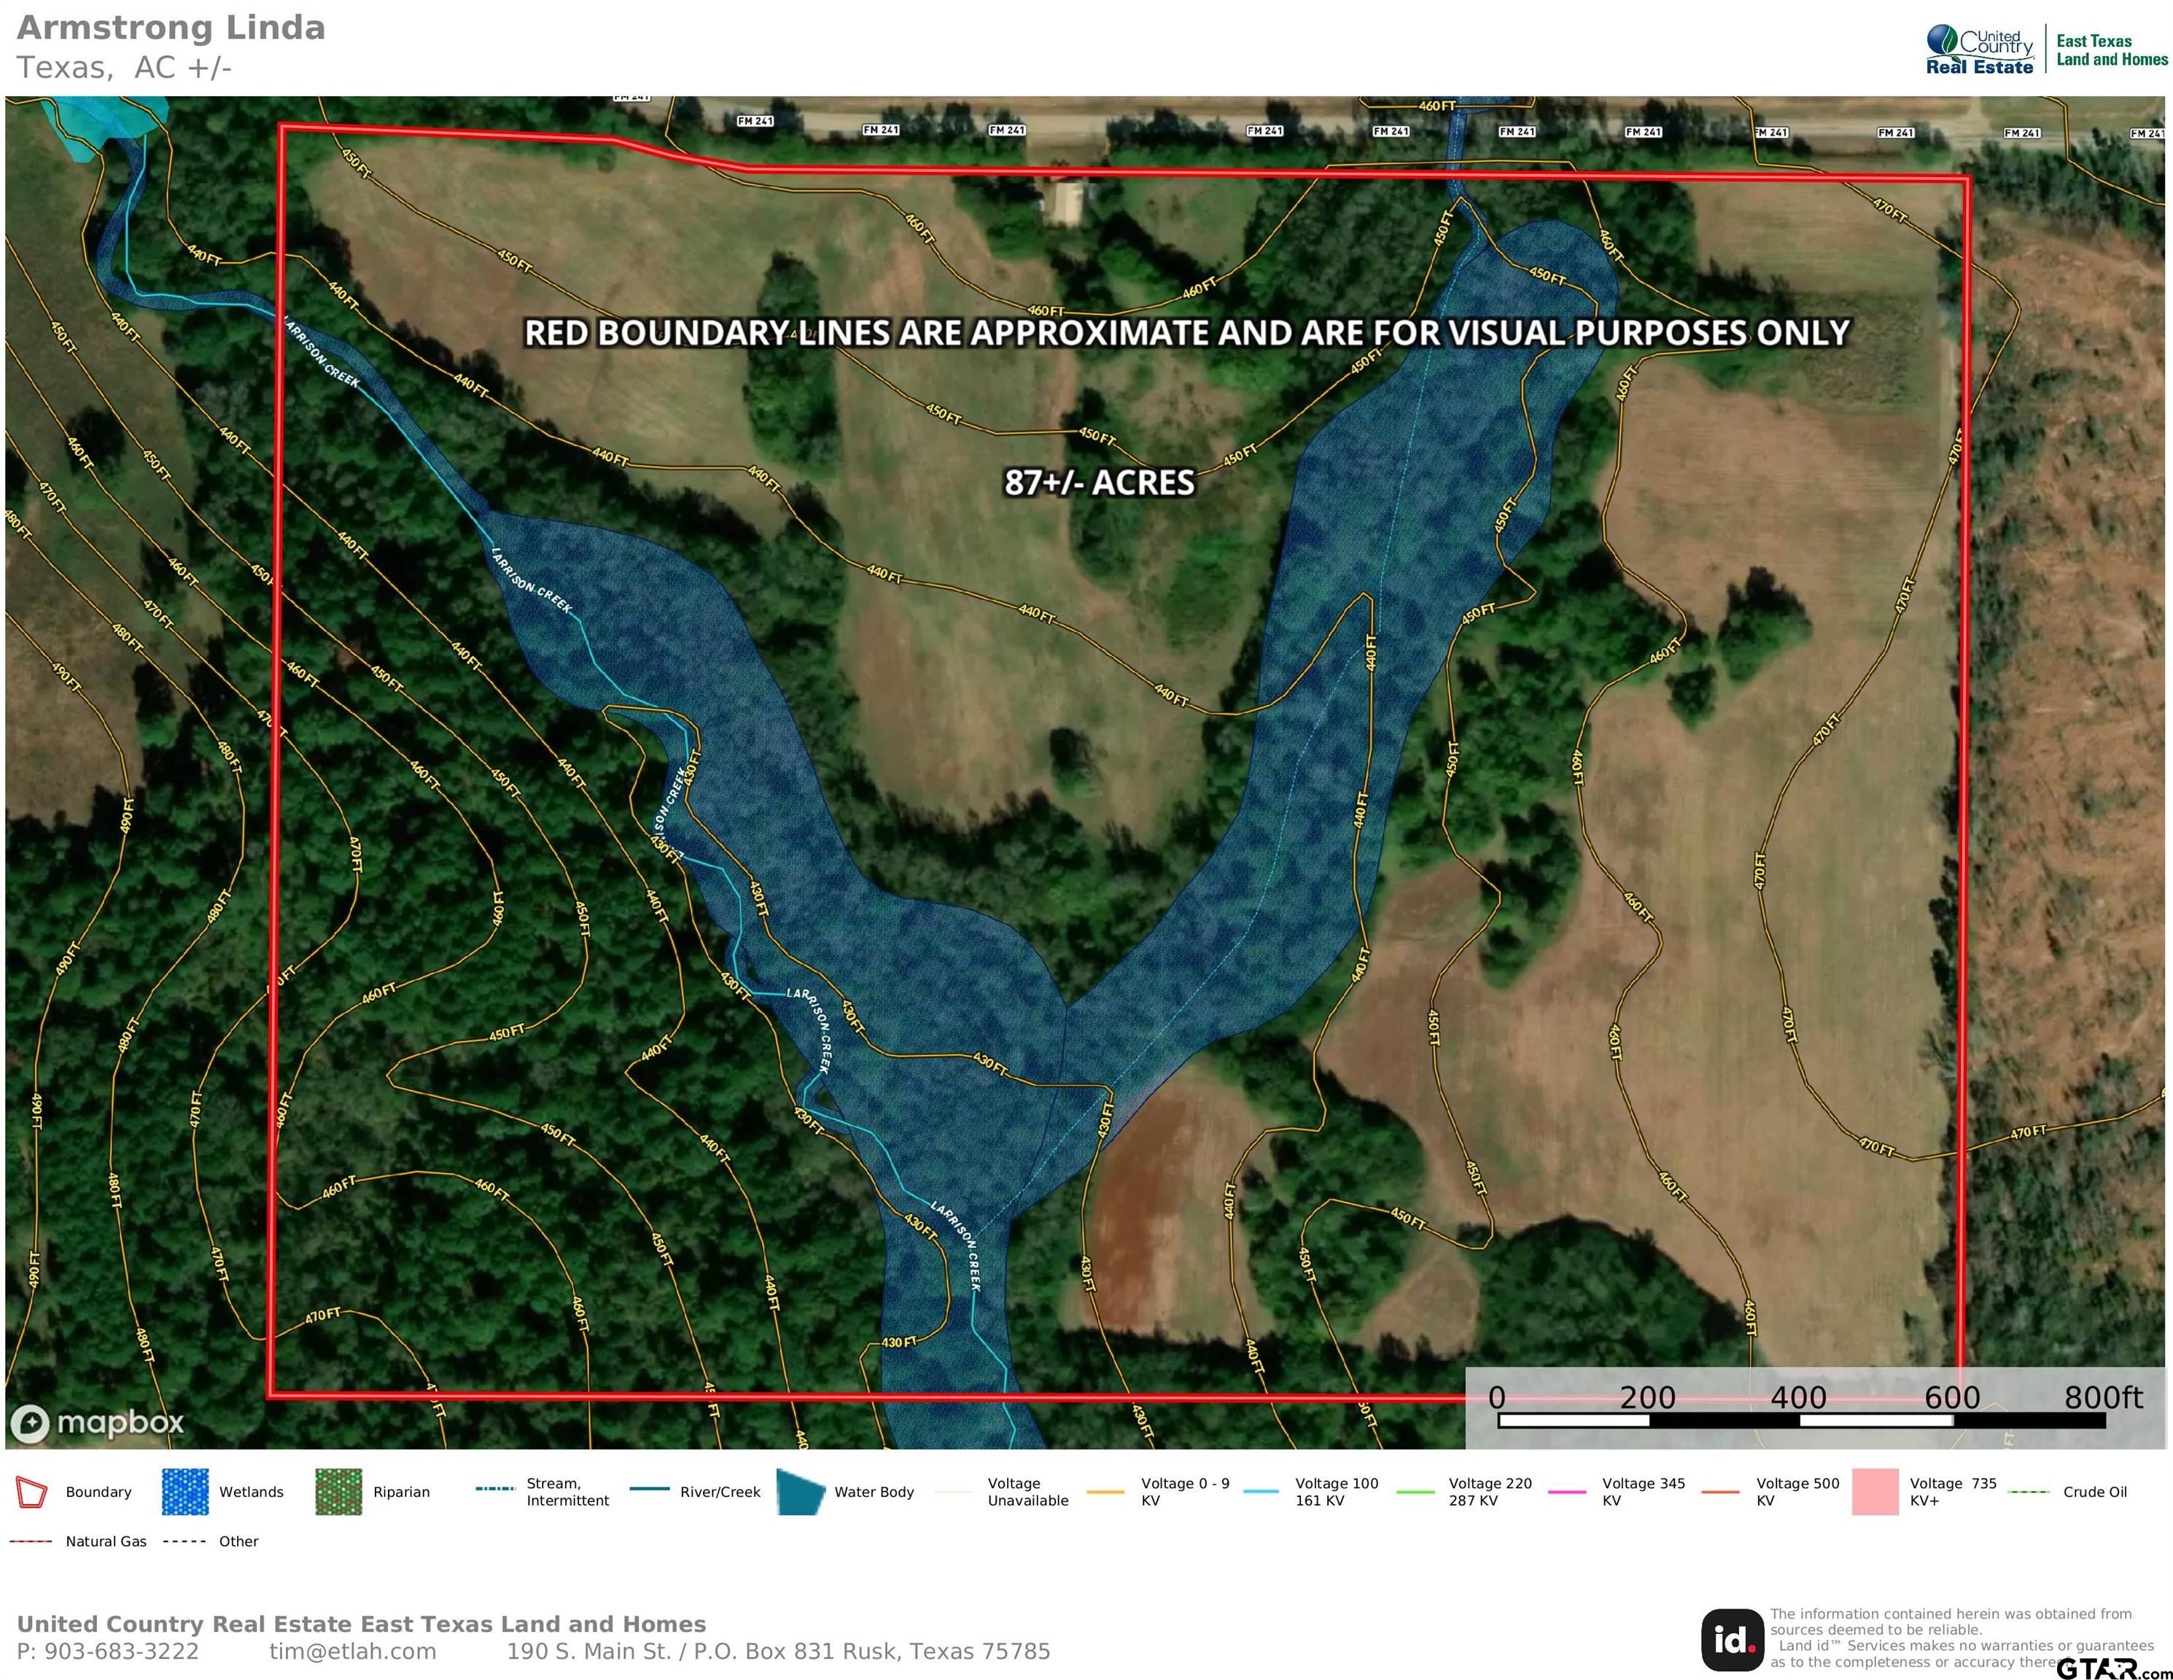Click the pink Voltage 735 KV+ swatch
The width and height of the screenshot is (2173, 1680).
pyautogui.click(x=1875, y=1492)
